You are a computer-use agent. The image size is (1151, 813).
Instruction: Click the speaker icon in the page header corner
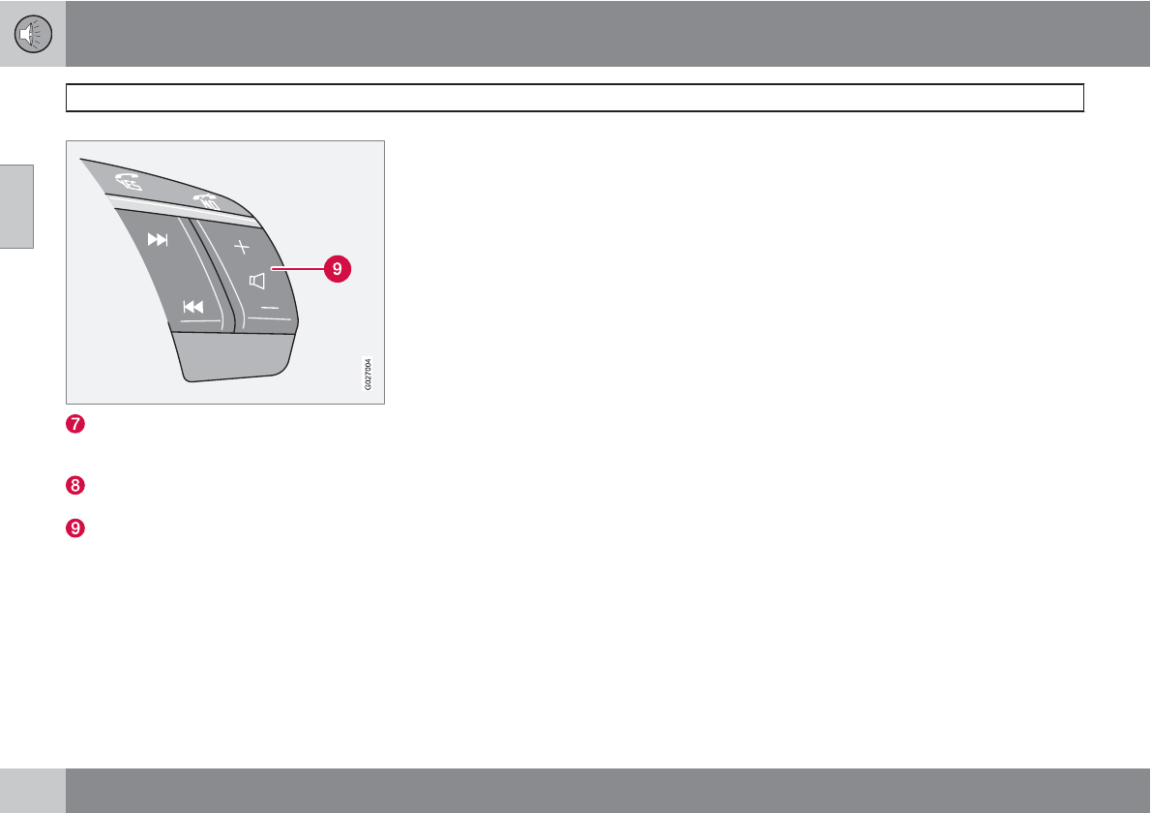pyautogui.click(x=33, y=34)
